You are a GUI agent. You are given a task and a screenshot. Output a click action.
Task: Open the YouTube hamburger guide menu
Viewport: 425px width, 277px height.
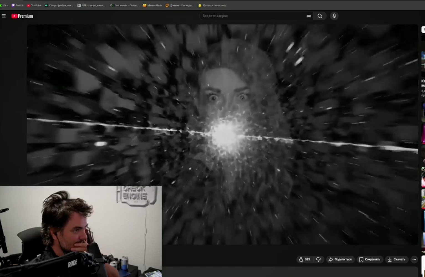click(4, 16)
